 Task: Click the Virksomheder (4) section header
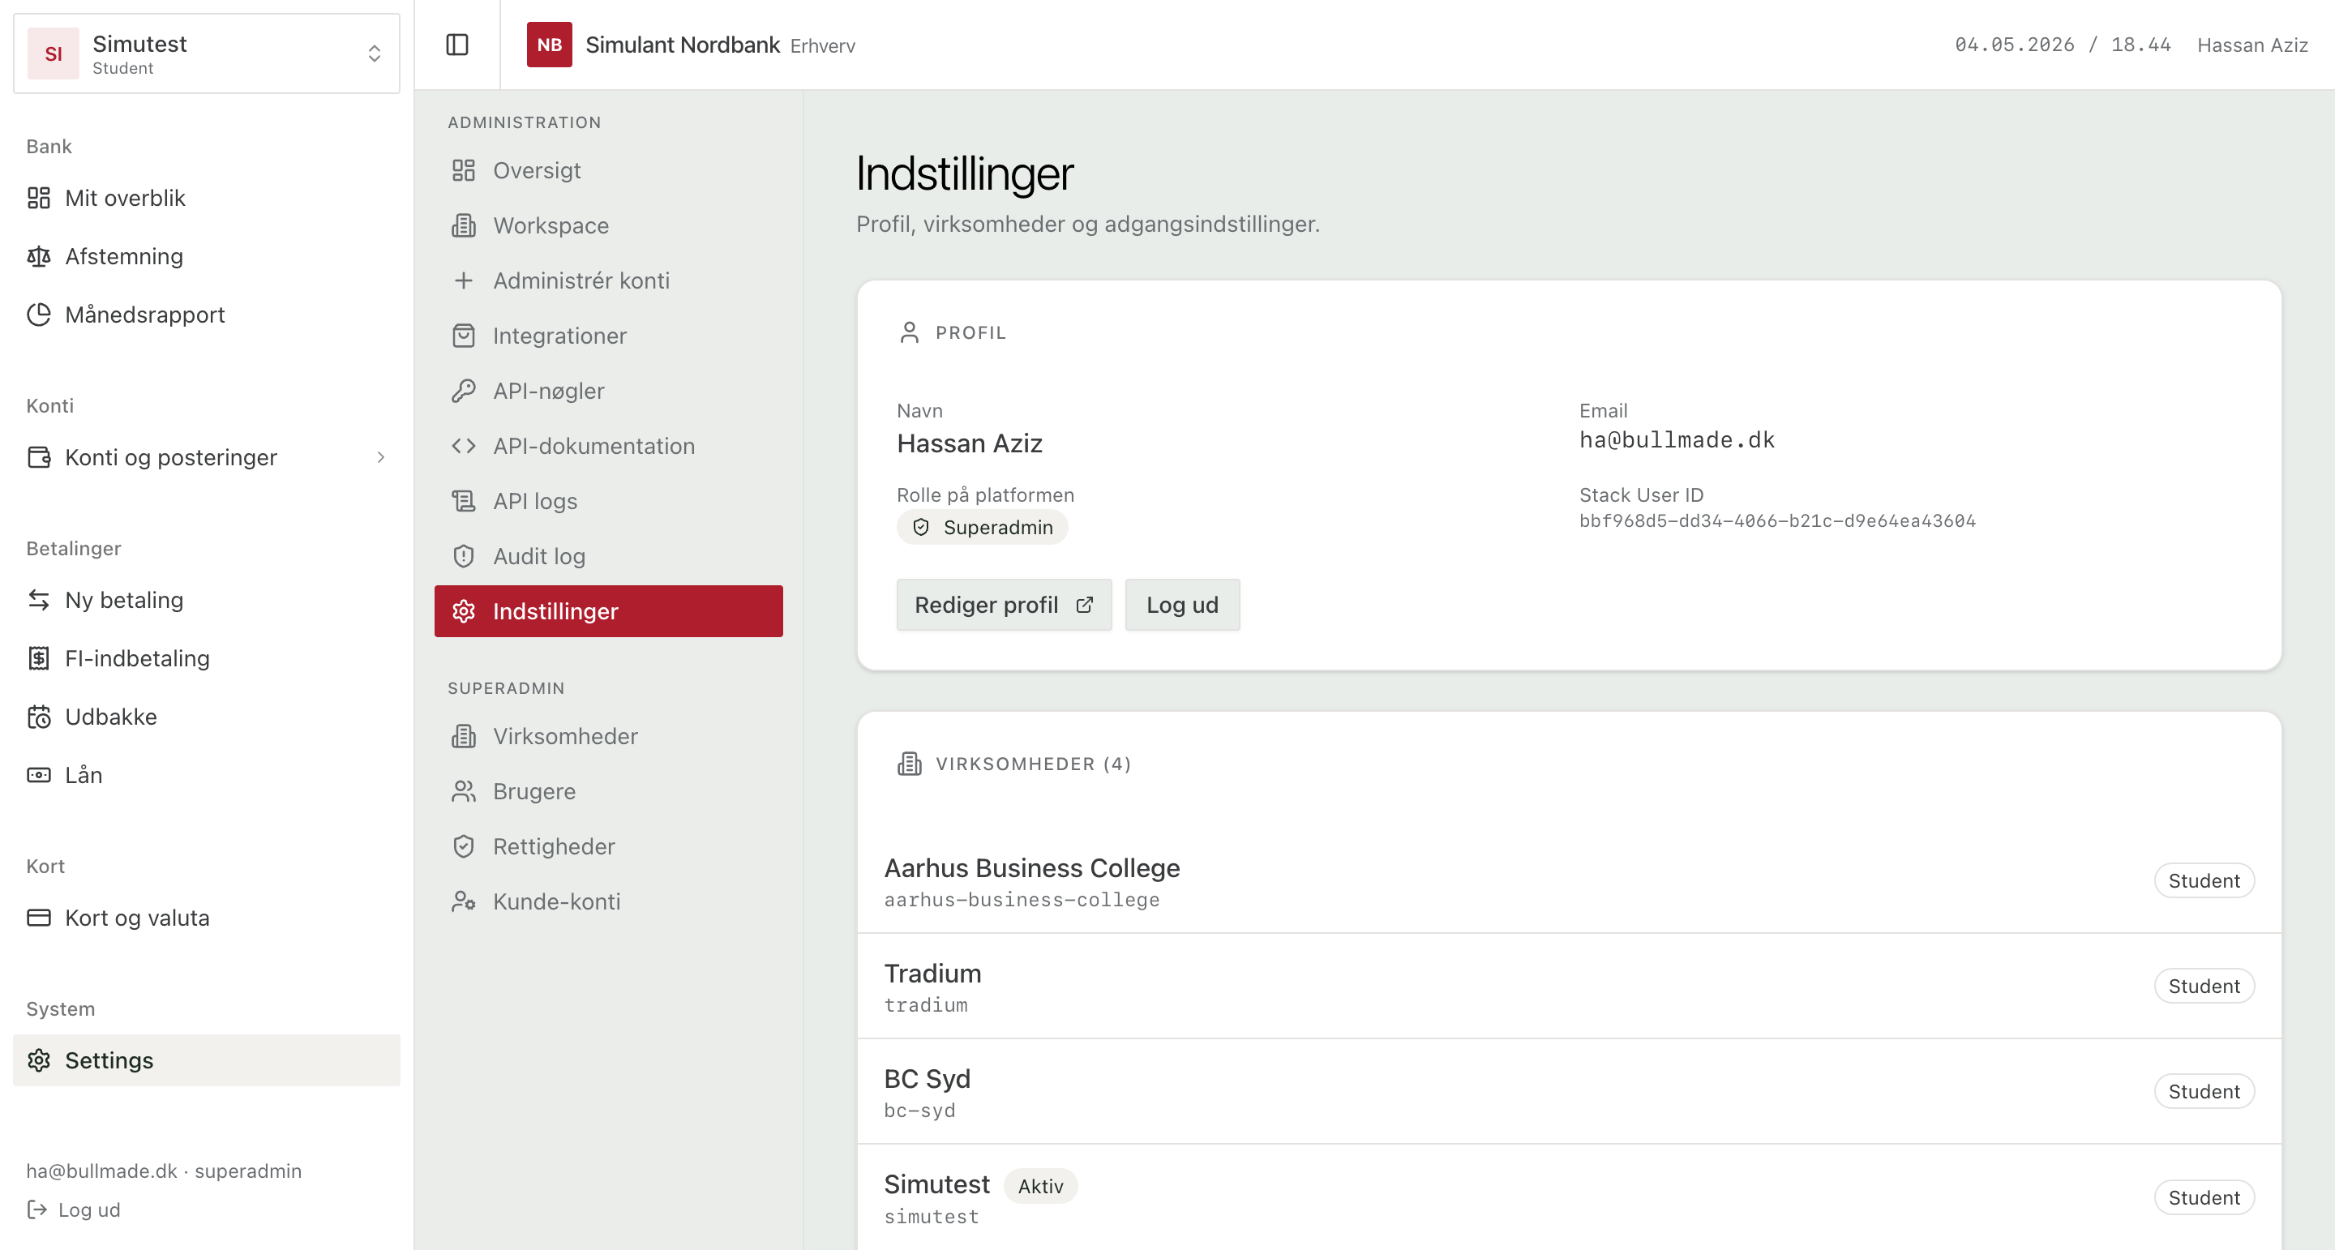point(1014,764)
